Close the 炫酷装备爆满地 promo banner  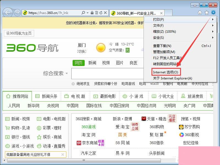coord(63,155)
